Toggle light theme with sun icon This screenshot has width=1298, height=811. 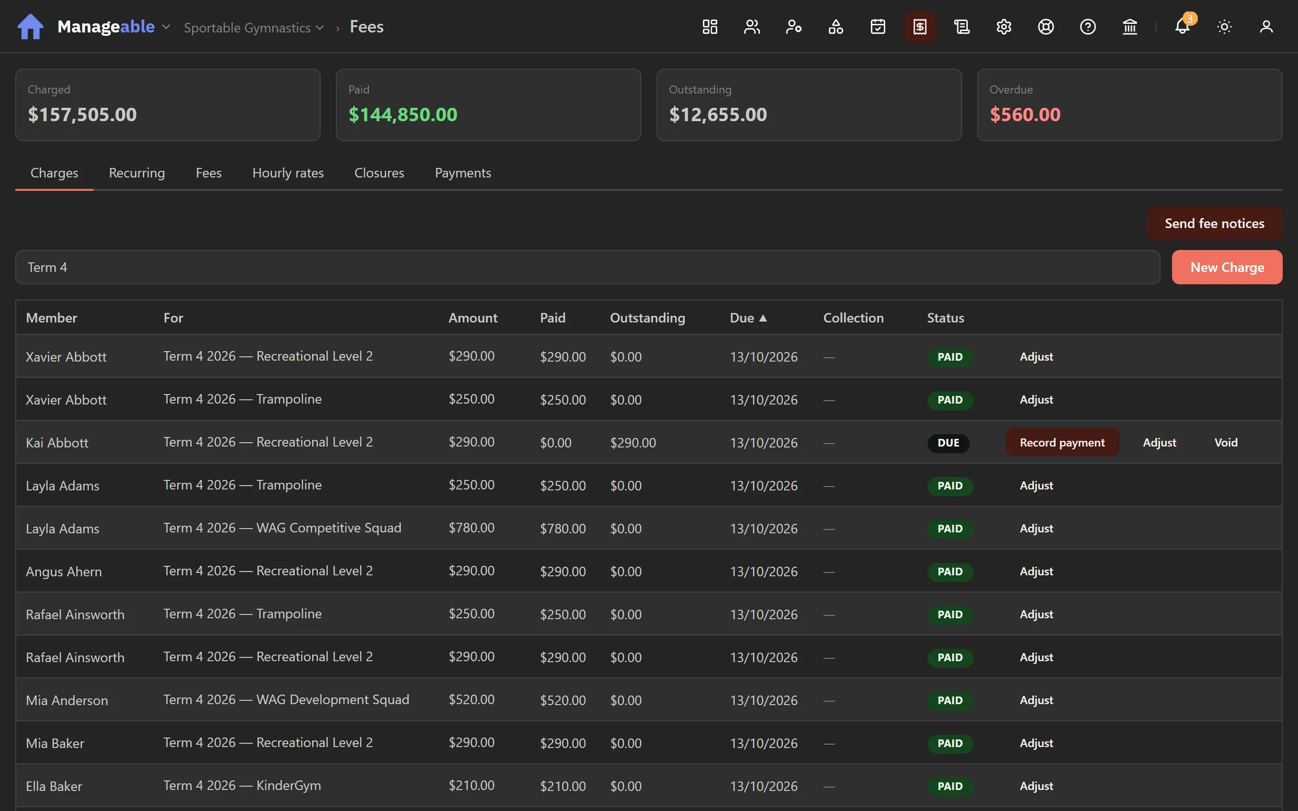point(1225,27)
